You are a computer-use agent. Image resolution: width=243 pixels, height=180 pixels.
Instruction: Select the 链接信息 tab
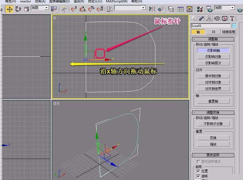click(x=228, y=32)
